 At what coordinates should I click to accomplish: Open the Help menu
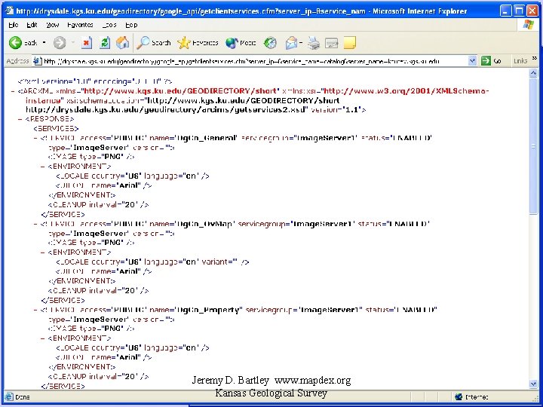pos(131,25)
